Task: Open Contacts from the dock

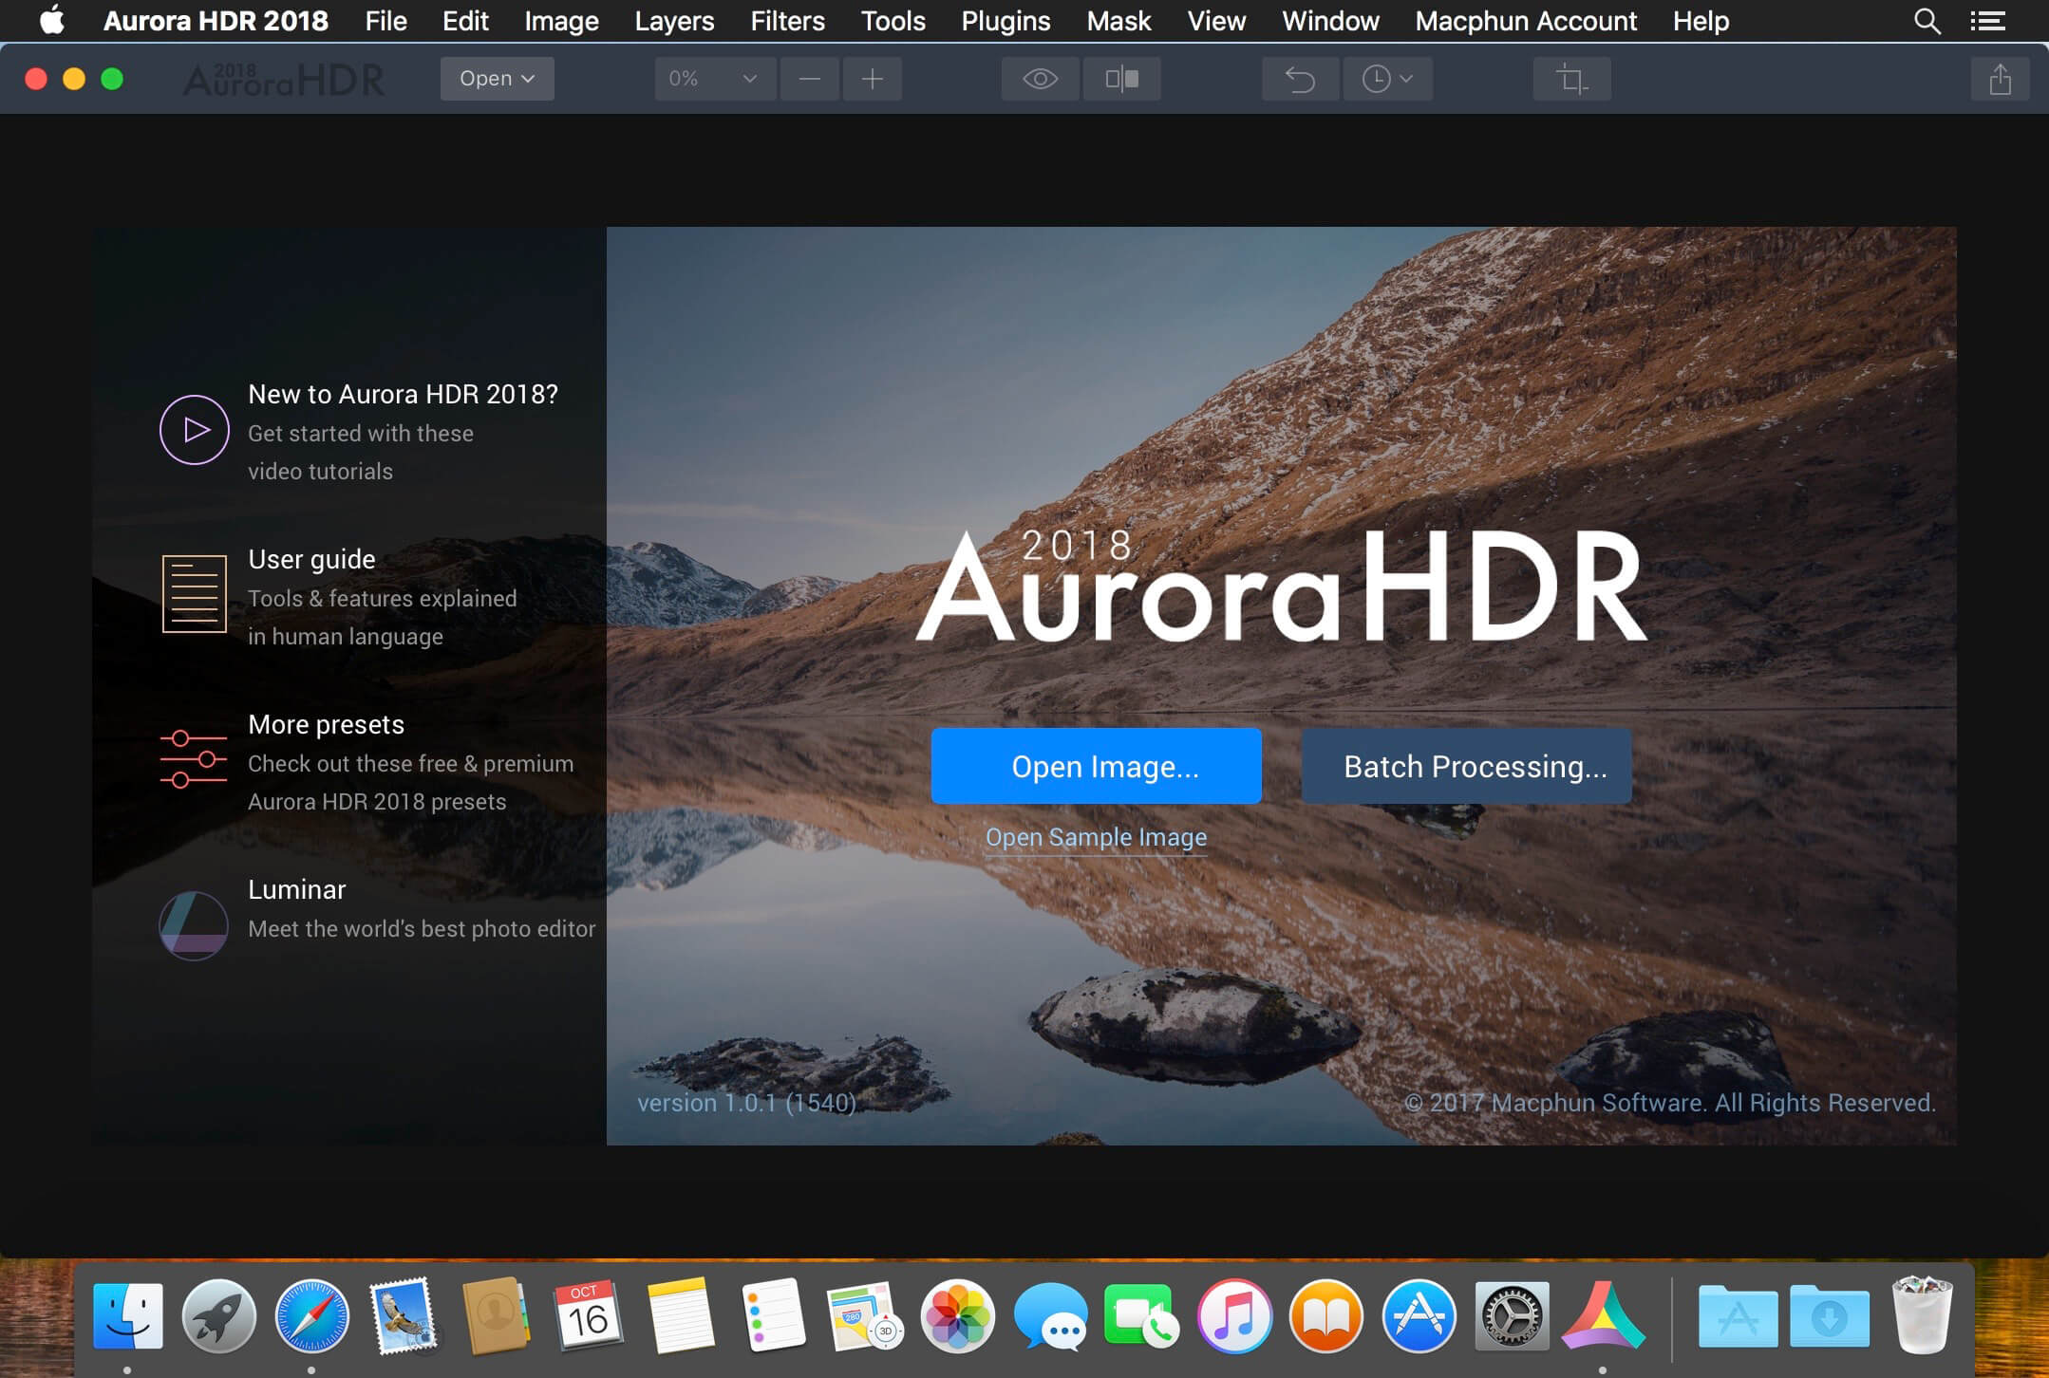Action: (x=496, y=1316)
